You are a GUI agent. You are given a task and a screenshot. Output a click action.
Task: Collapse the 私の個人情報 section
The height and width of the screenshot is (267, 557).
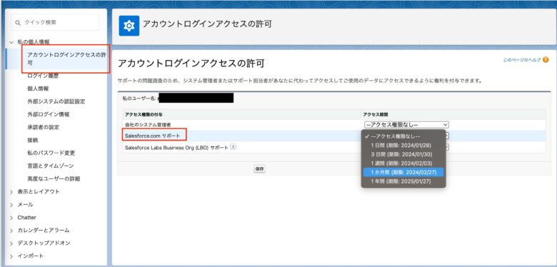[11, 42]
